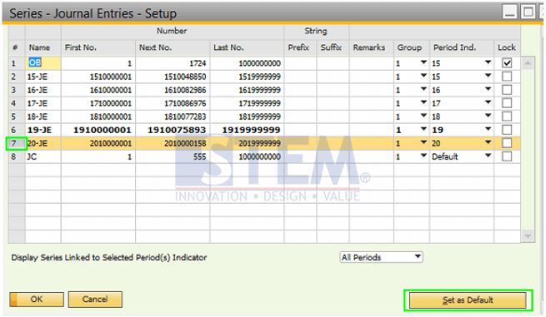The image size is (546, 317).
Task: Open Period Ind. dropdown in 16-JE row
Action: (x=488, y=89)
